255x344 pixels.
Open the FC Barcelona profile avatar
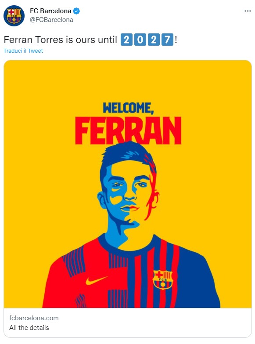[x=14, y=16]
